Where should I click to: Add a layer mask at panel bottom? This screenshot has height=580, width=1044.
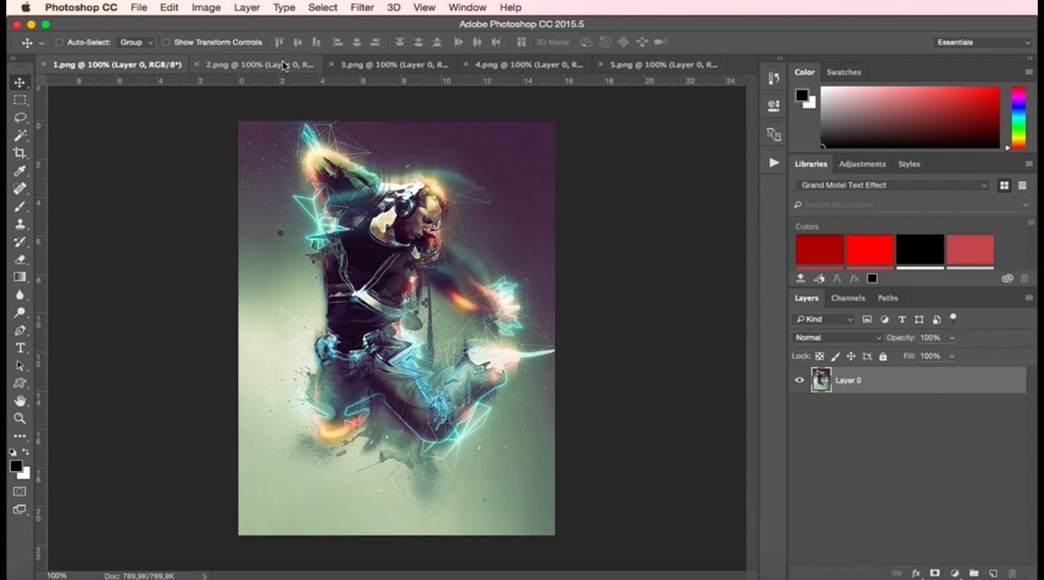(x=935, y=573)
